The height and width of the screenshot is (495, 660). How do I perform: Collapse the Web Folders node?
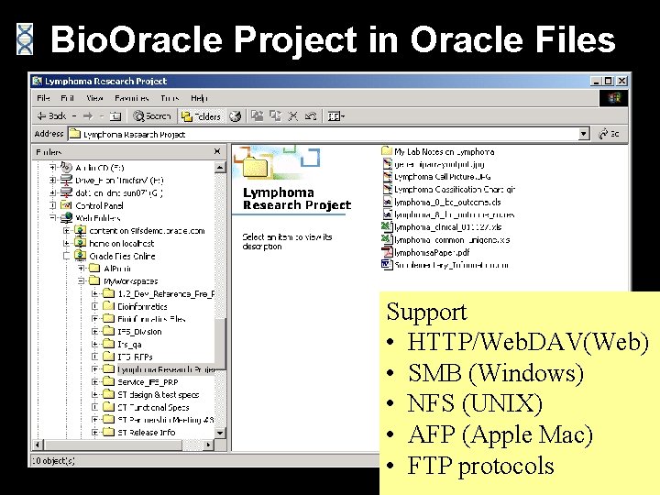point(52,217)
